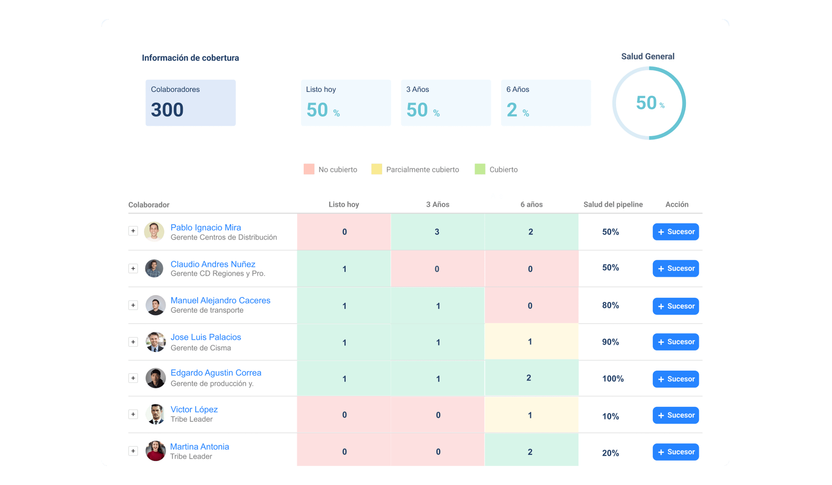Viewport: 832px width, 485px height.
Task: Open Claudio Andres Nuñez profile link
Action: [x=213, y=264]
